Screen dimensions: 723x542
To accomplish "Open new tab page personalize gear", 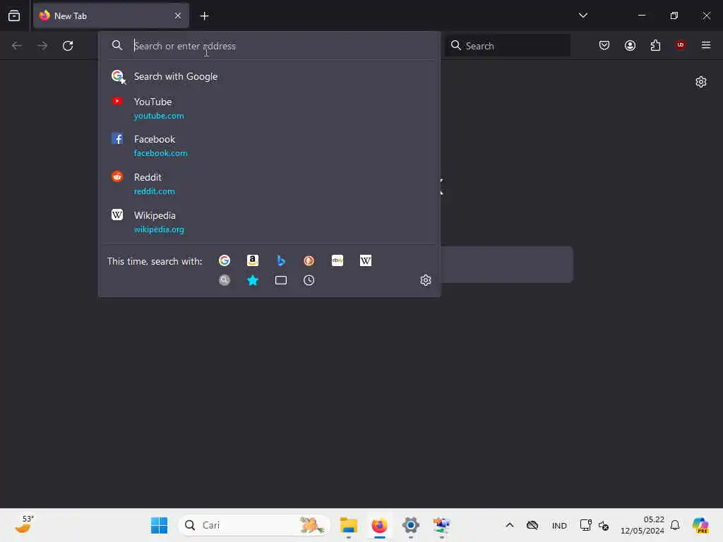I will click(x=701, y=82).
